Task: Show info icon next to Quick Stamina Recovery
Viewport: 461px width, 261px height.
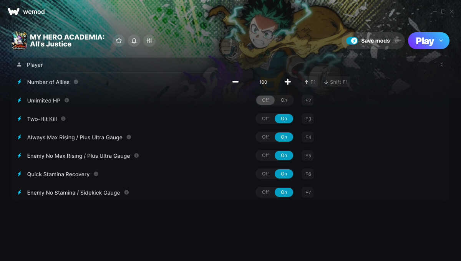Action: tap(96, 174)
